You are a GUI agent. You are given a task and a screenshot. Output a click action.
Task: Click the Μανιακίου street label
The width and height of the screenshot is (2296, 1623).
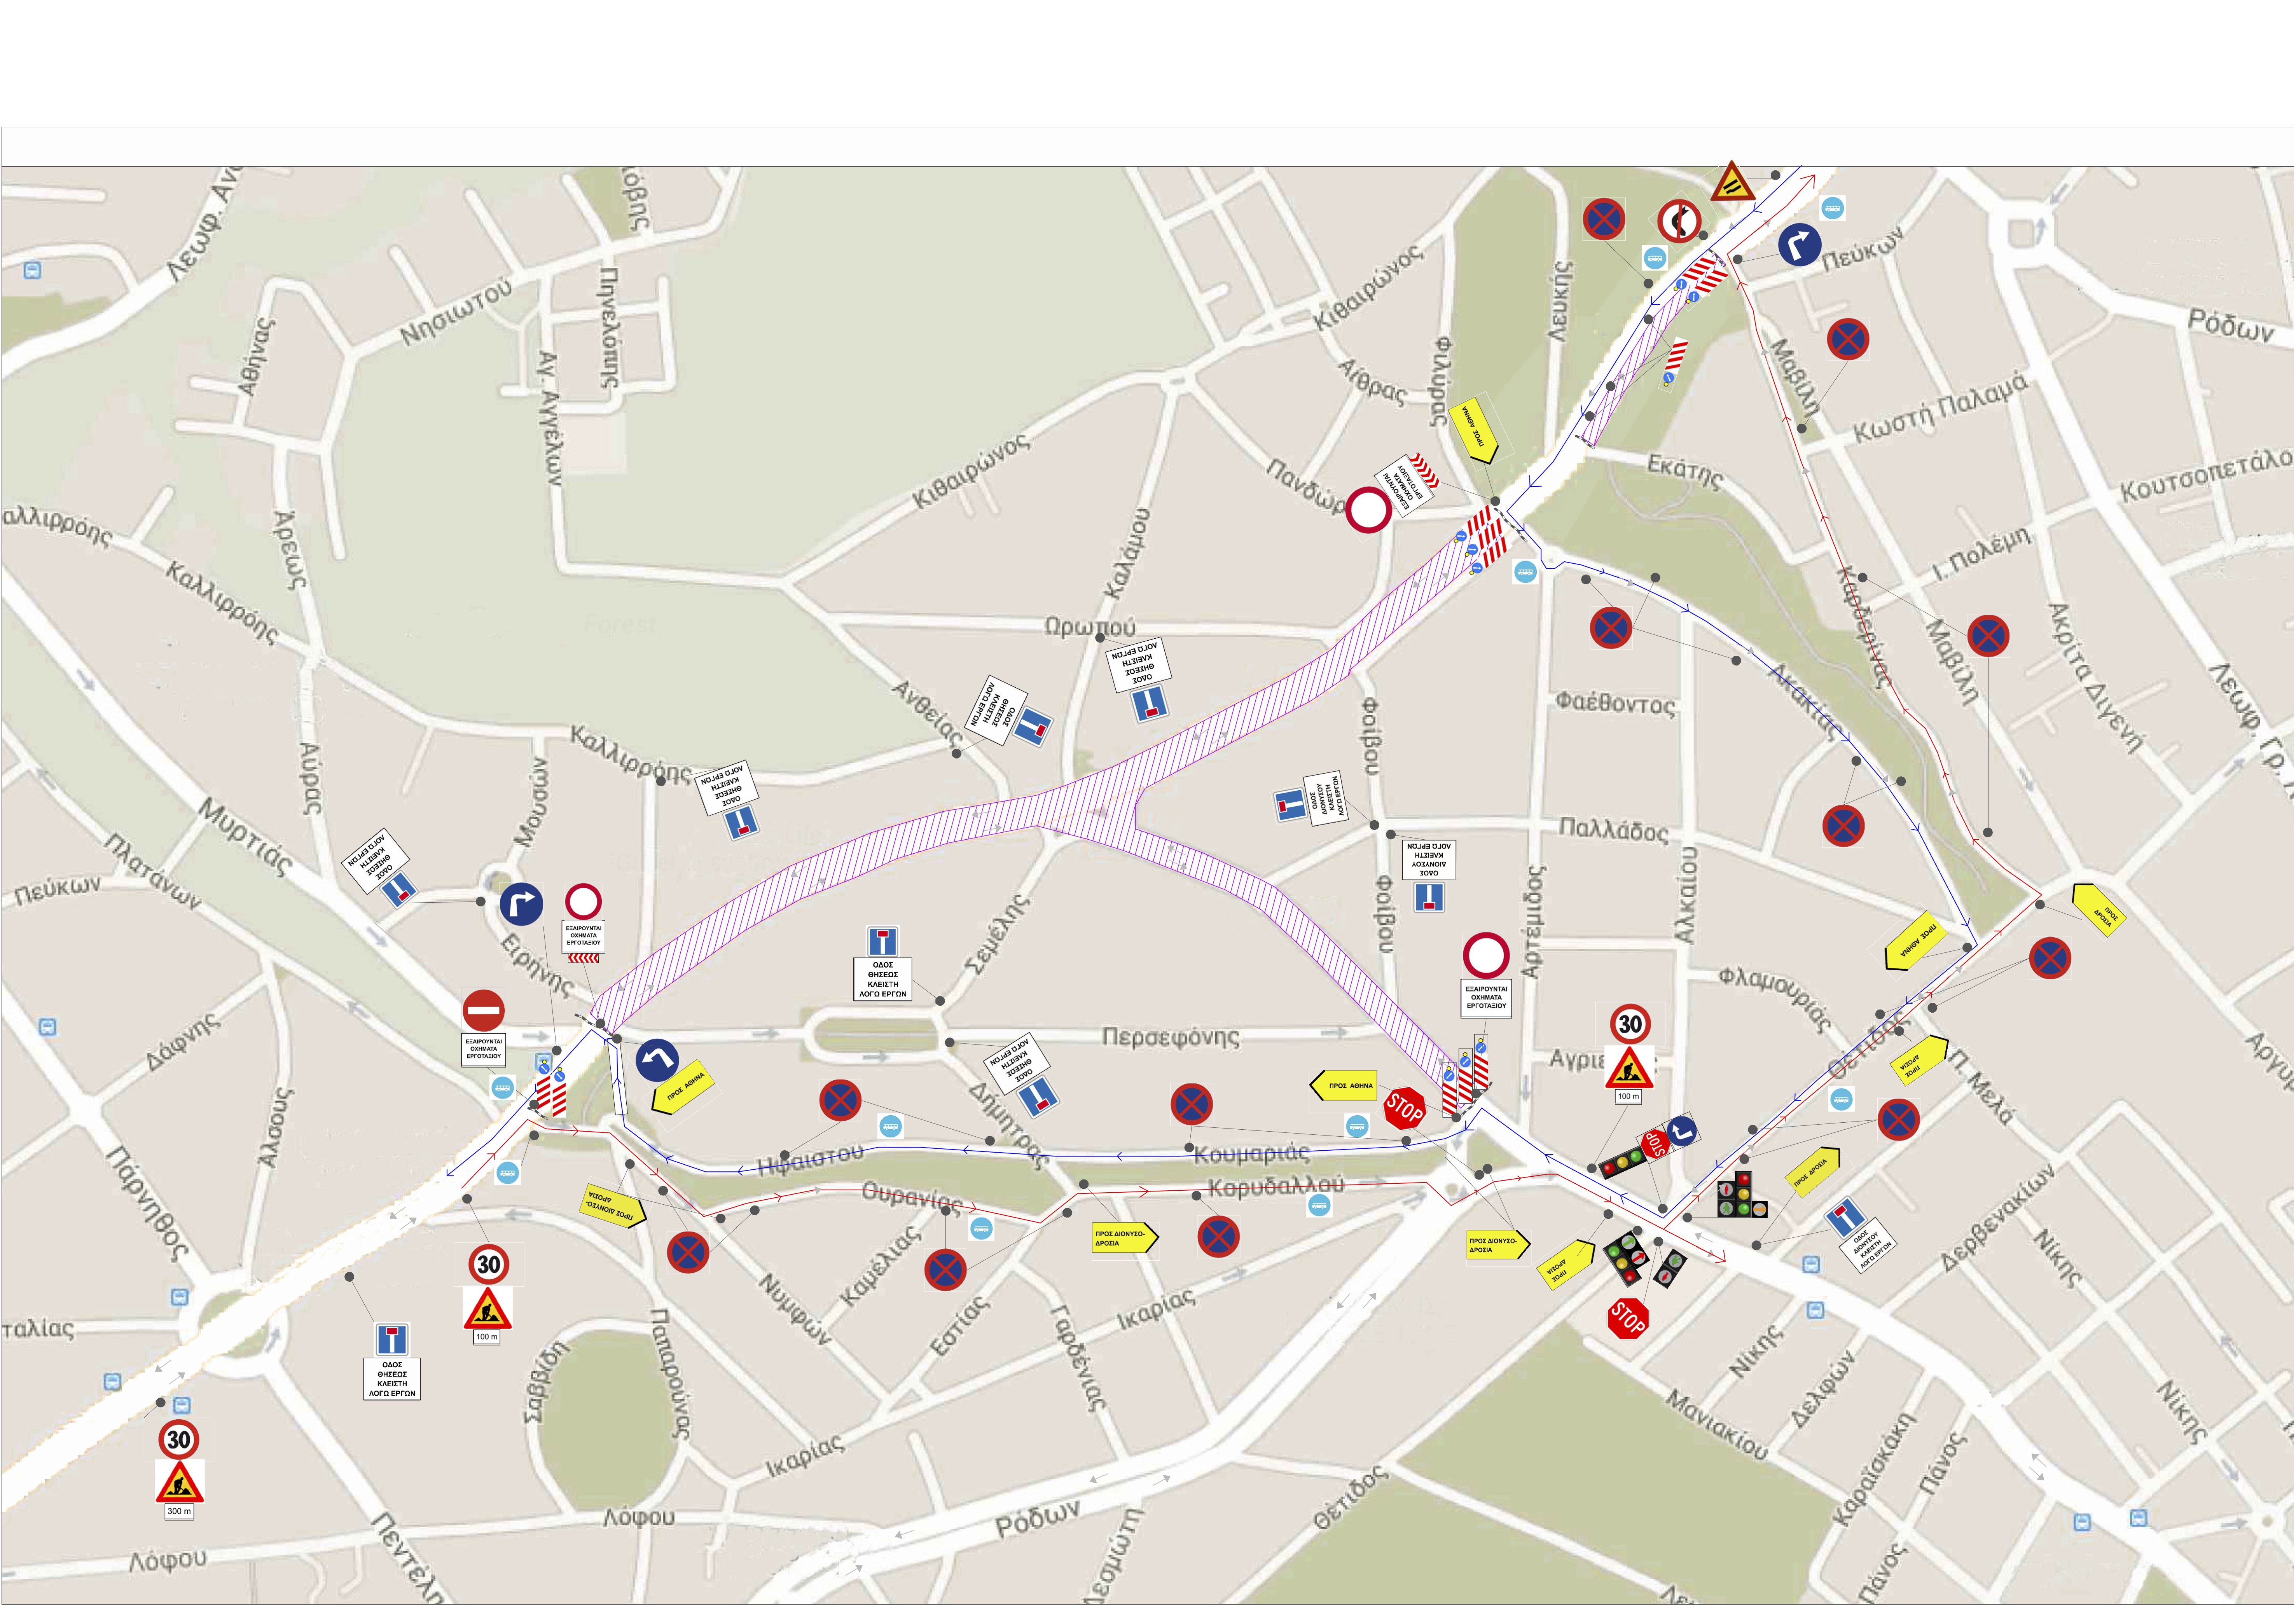point(1717,1424)
